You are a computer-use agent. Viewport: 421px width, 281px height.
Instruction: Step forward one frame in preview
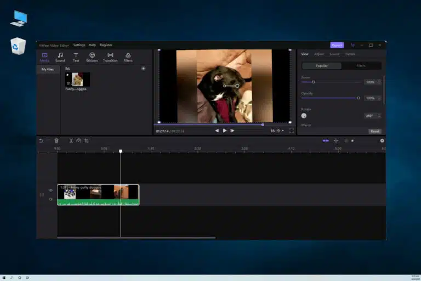click(x=232, y=131)
